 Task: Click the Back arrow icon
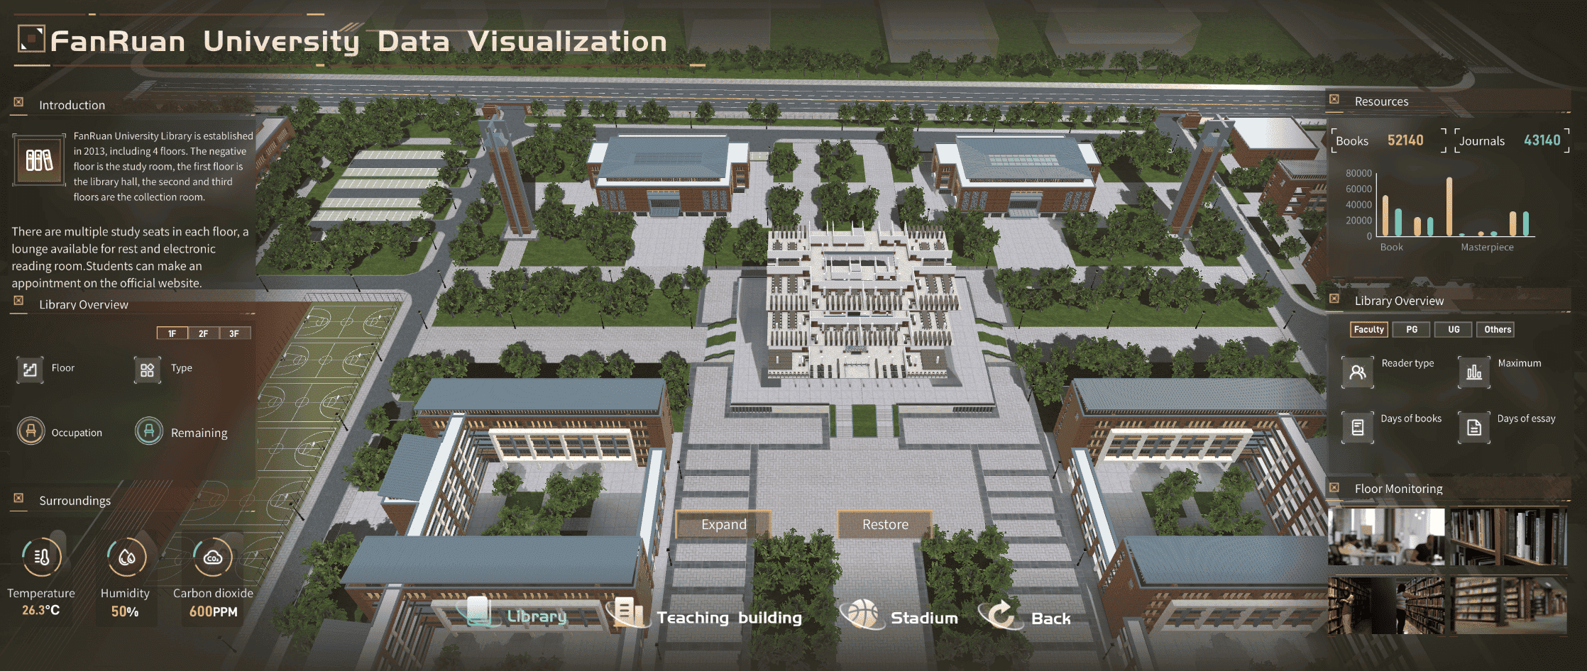[1000, 614]
